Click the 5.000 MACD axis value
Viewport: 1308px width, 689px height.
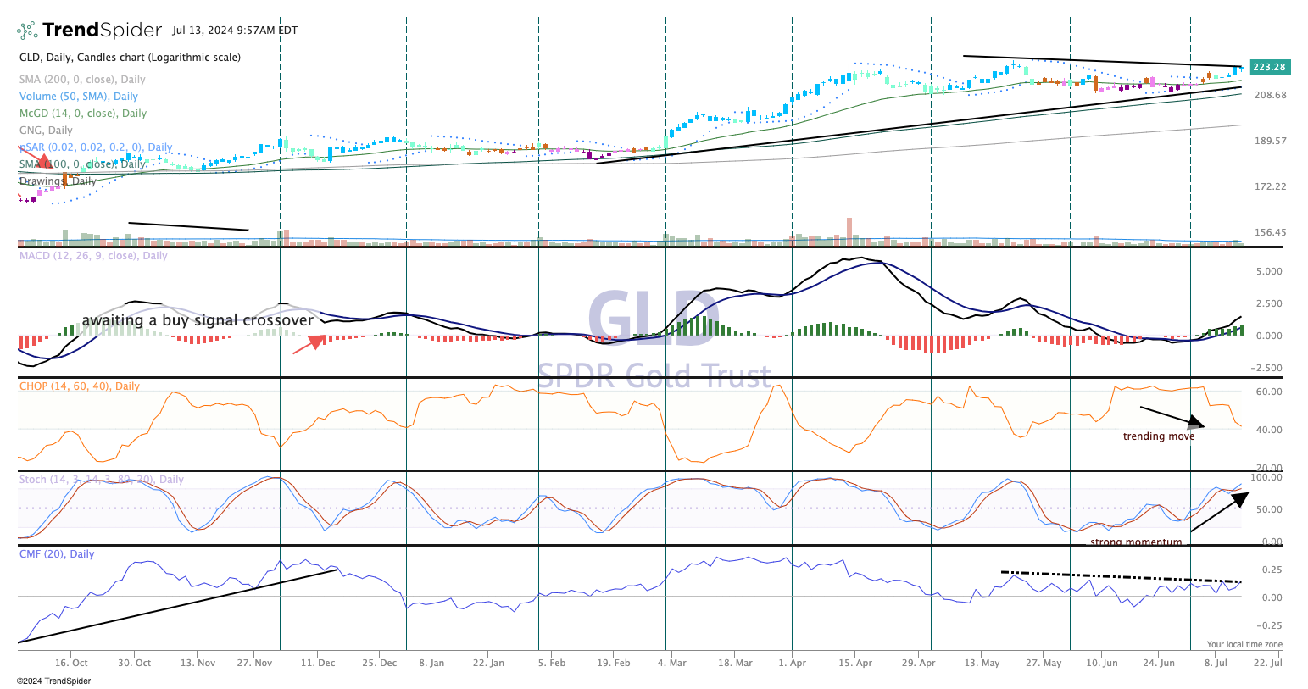1269,272
